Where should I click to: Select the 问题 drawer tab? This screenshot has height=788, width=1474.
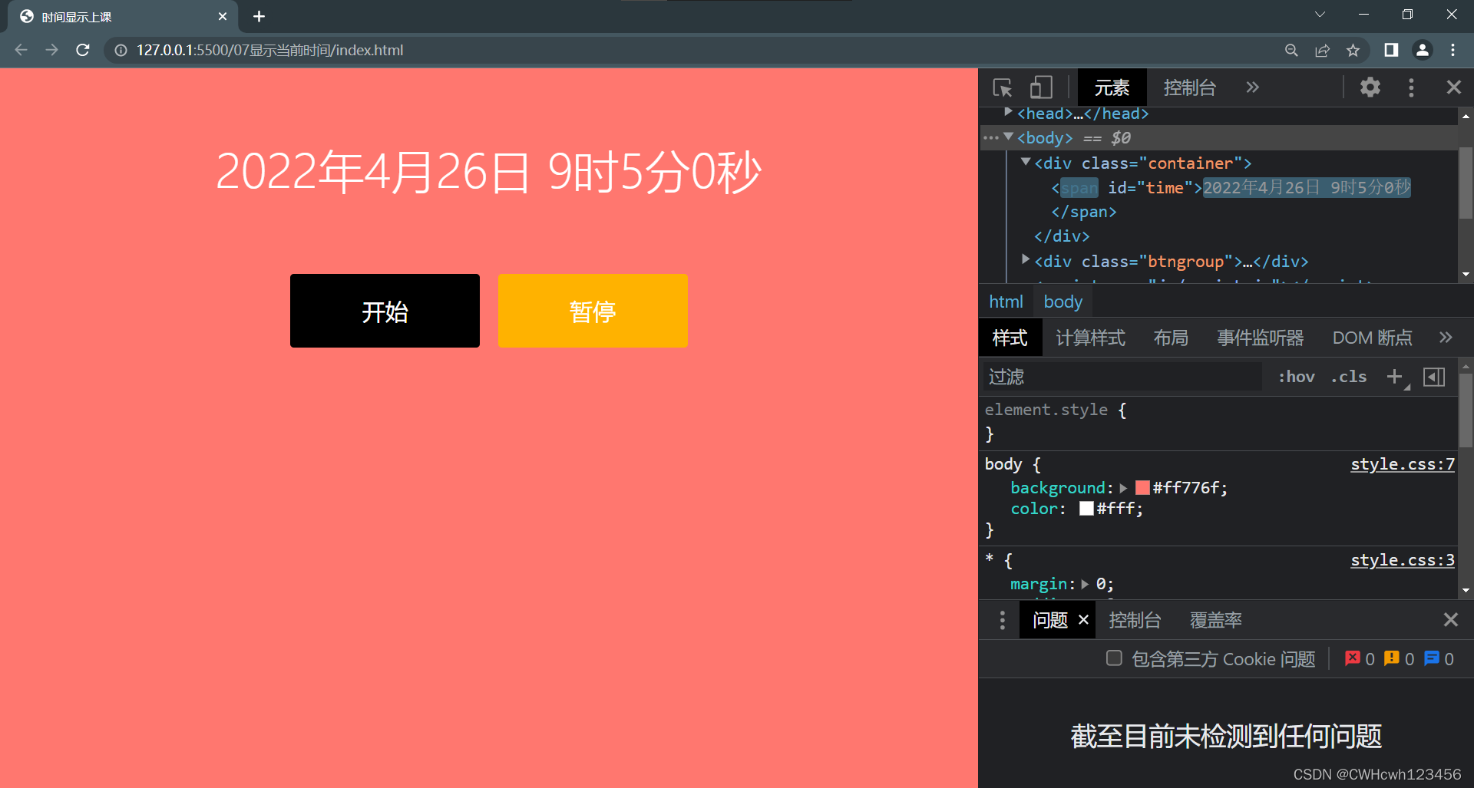tap(1049, 620)
